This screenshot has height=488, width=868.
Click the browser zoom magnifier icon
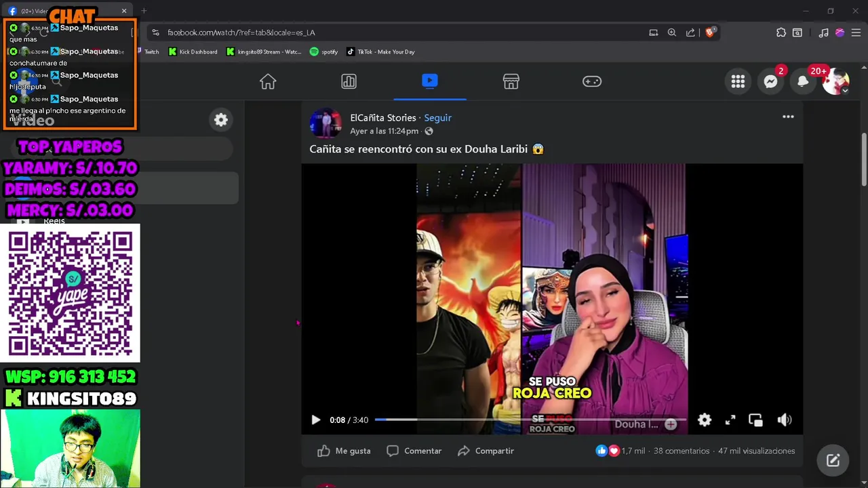(x=671, y=33)
